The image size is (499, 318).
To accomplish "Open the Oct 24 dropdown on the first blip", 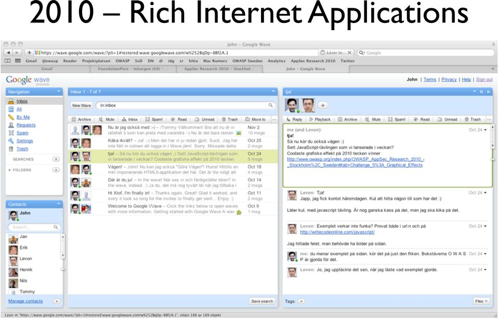I will click(x=485, y=130).
